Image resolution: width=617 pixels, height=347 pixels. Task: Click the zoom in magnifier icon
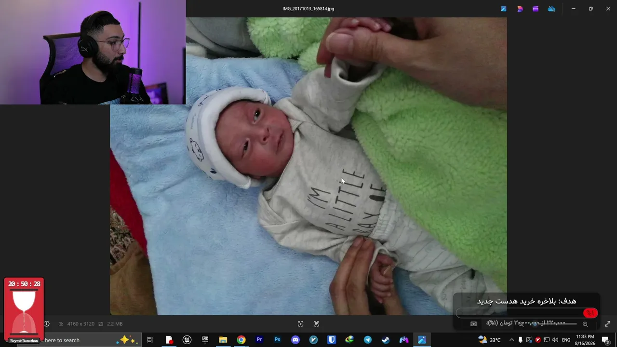pos(585,324)
